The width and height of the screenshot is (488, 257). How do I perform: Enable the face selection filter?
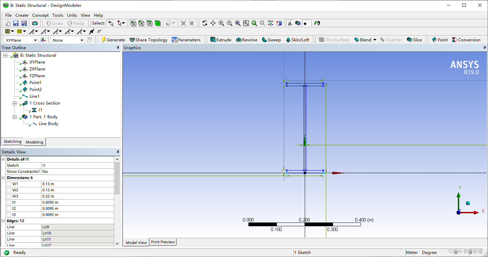point(150,23)
